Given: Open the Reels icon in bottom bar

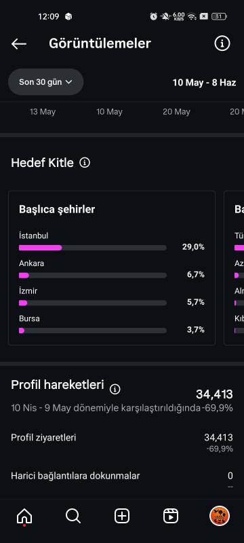Looking at the screenshot, I should pos(171,516).
